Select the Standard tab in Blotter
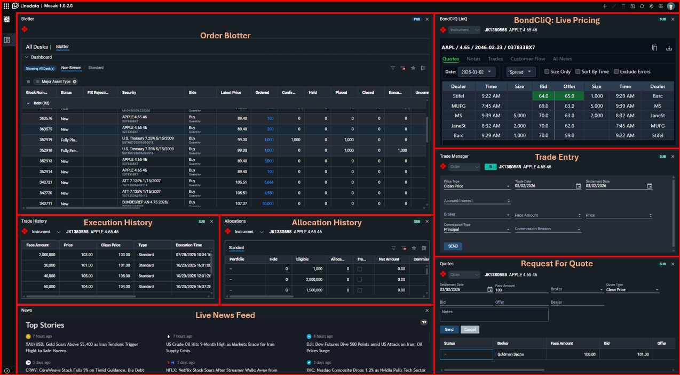The image size is (680, 375). point(96,68)
